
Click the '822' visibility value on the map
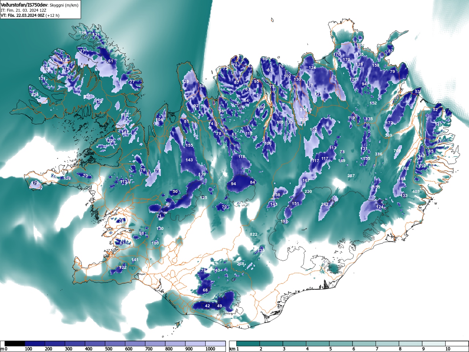[x=254, y=234]
